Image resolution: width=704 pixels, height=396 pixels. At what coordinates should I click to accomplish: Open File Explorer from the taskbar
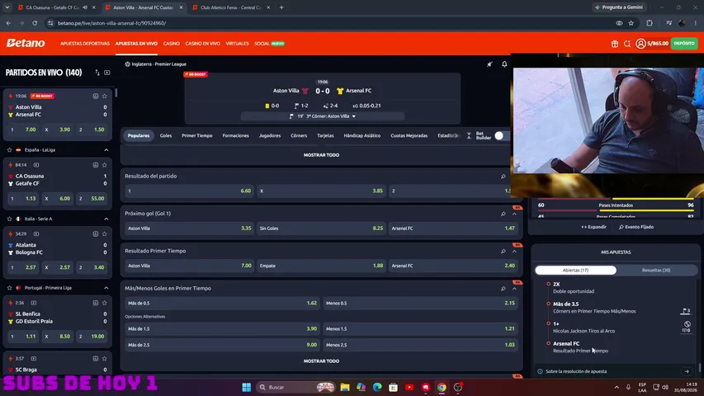(345, 387)
